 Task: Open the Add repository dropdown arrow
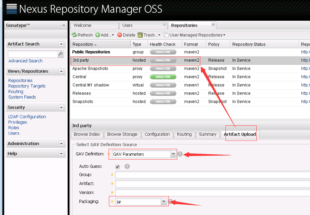pos(113,35)
